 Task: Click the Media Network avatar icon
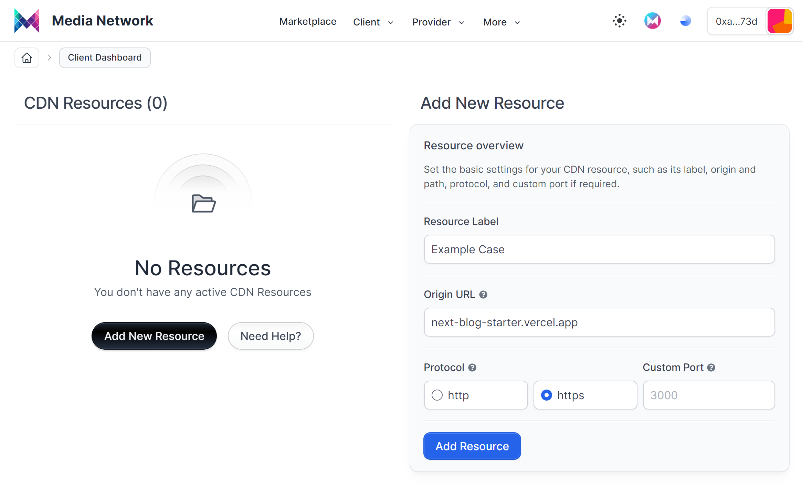pos(653,21)
